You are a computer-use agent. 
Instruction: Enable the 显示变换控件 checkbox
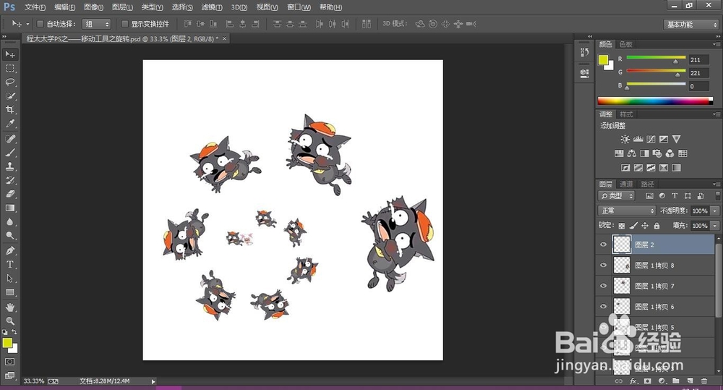click(x=124, y=24)
